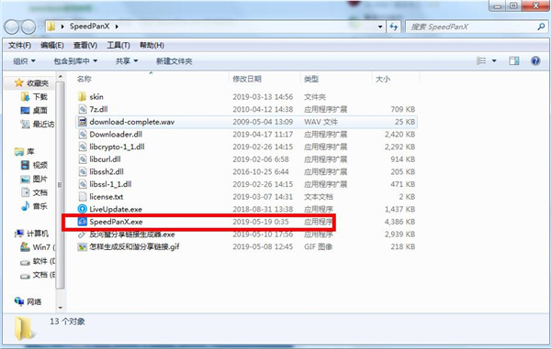Open the 帮助(H) menu
Screen dimensions: 551x349
(152, 45)
